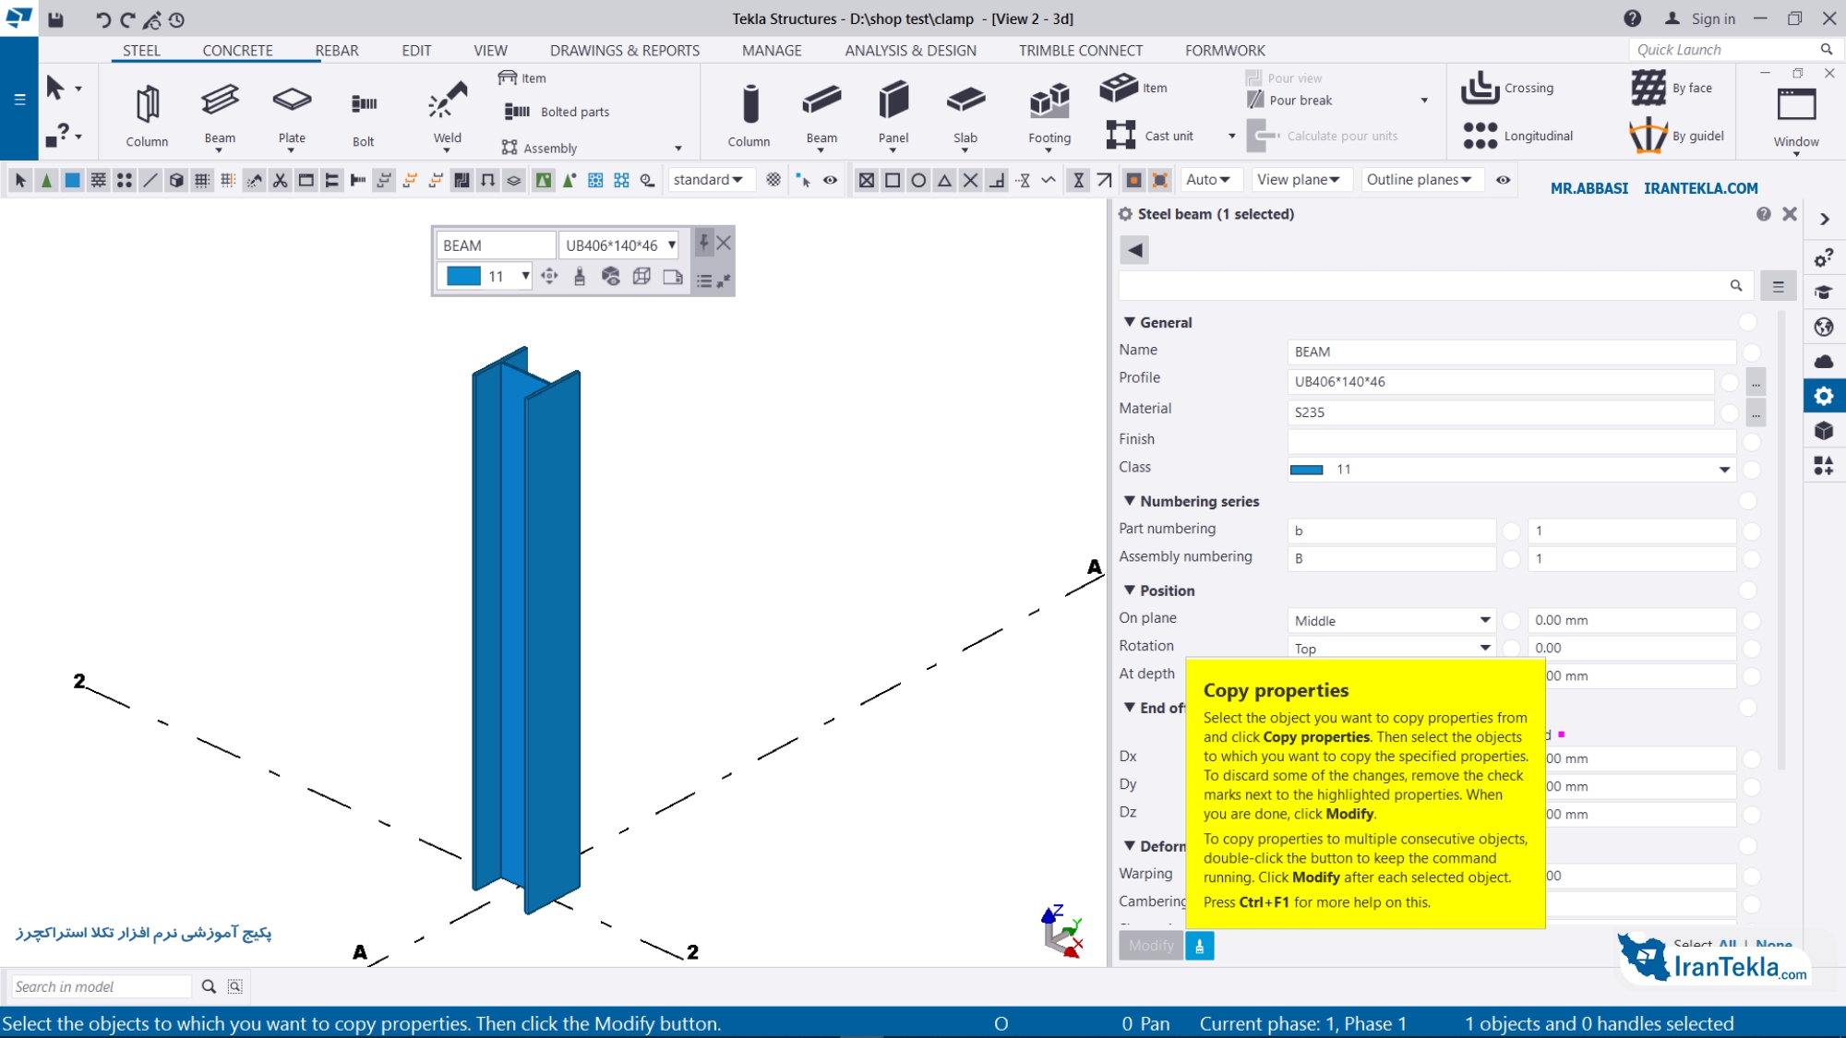Click the blue class color swatch in toolbar
Image resolution: width=1846 pixels, height=1038 pixels.
[463, 277]
